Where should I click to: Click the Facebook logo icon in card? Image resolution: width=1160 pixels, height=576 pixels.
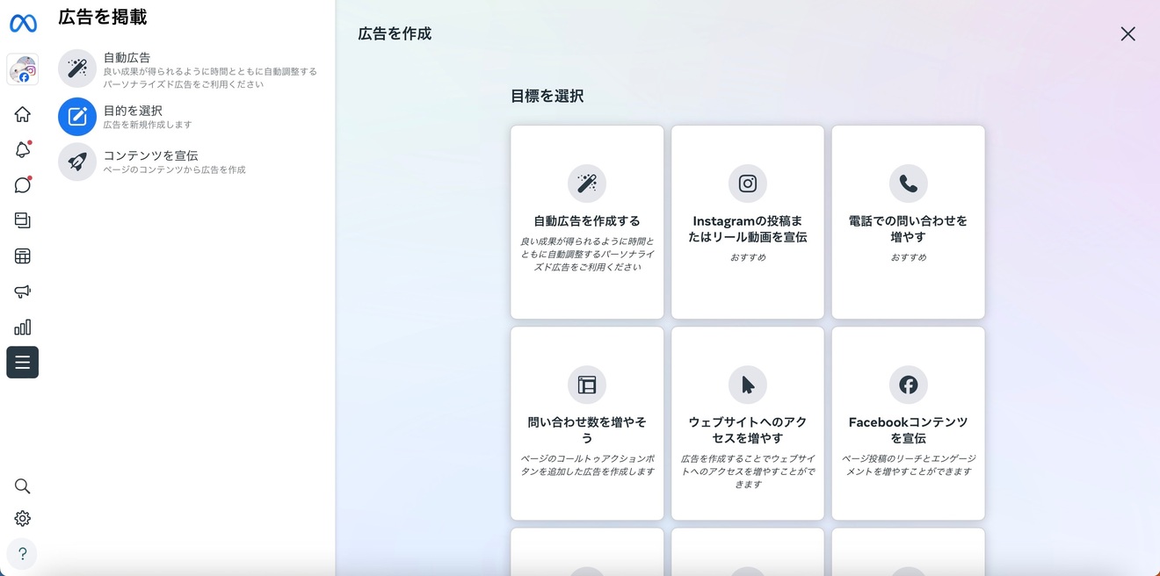(x=908, y=385)
